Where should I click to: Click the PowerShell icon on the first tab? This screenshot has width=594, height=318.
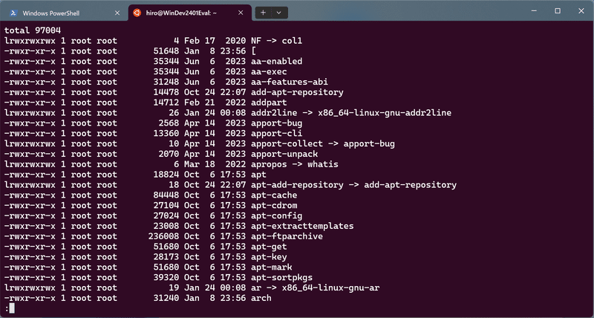pyautogui.click(x=13, y=13)
